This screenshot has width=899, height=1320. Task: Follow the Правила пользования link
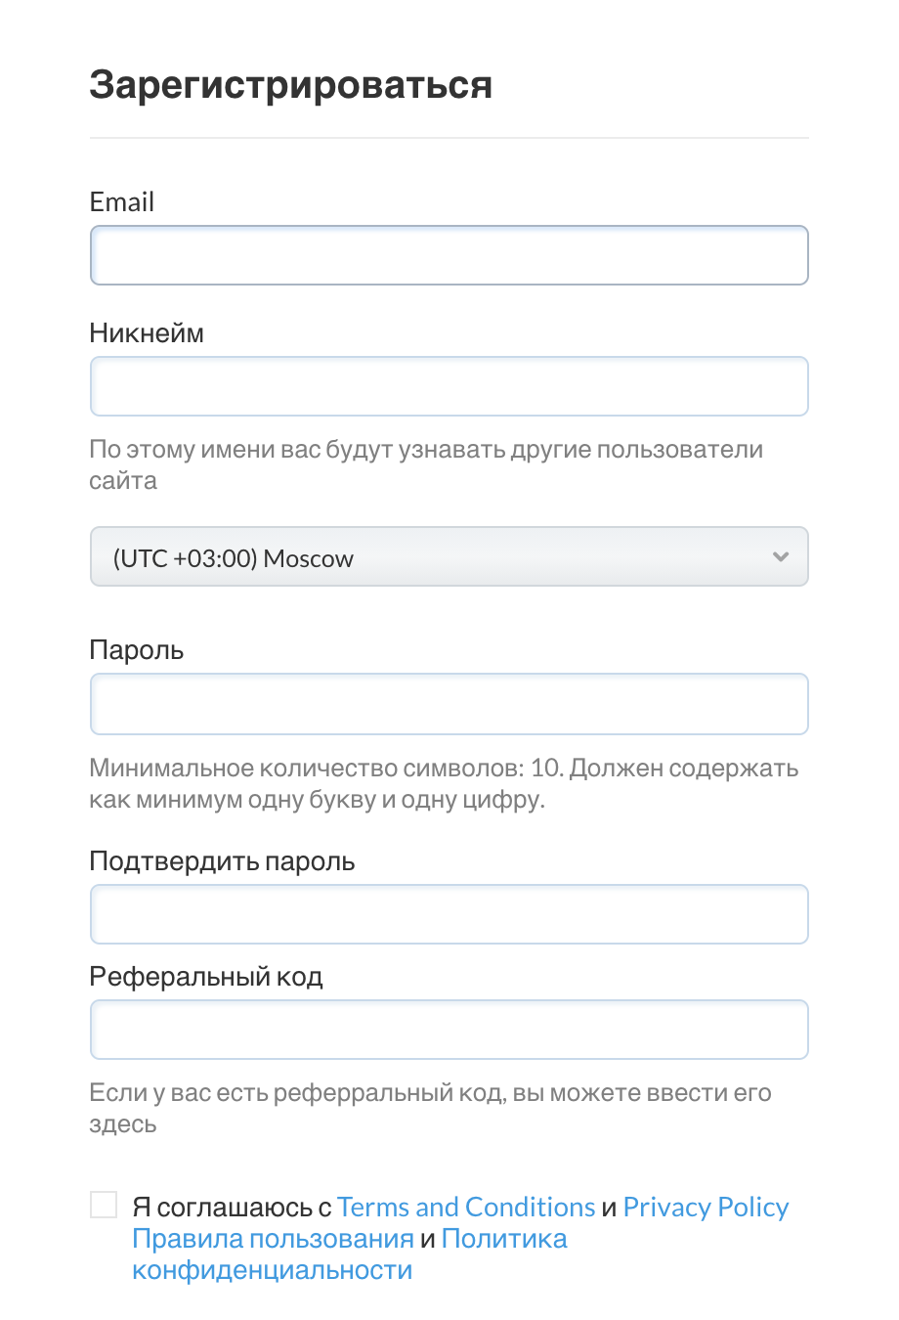273,1239
